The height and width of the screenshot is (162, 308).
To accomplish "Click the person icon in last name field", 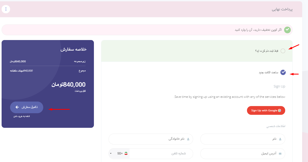I will click(188, 139).
